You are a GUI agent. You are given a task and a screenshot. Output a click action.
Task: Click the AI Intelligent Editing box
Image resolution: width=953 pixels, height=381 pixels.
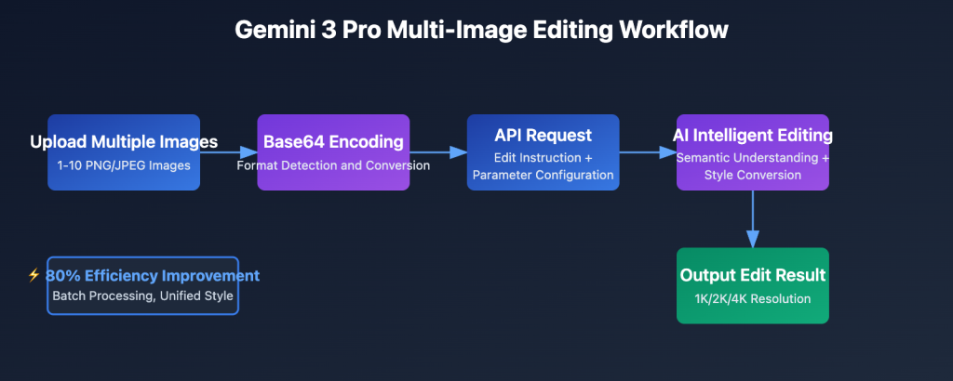[x=752, y=152]
